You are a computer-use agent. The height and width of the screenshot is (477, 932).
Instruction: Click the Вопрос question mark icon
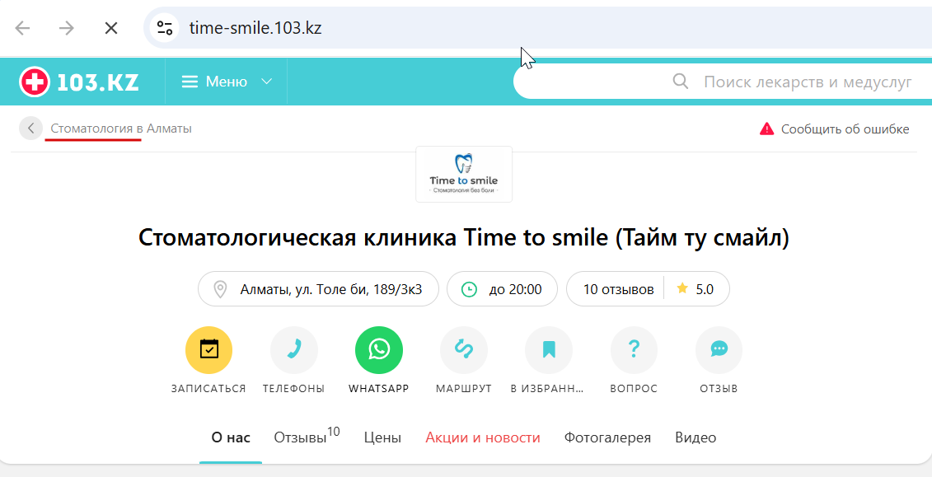pos(634,350)
